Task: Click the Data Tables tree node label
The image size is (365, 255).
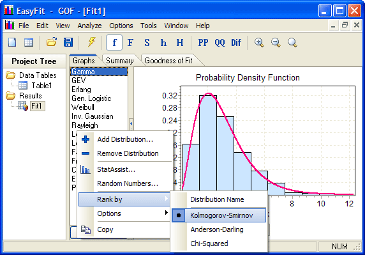Action: pos(38,75)
